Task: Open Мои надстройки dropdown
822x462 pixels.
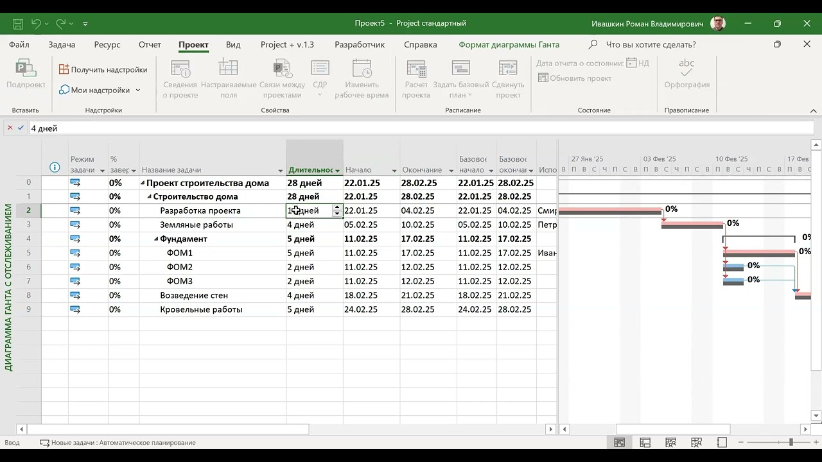Action: [100, 90]
